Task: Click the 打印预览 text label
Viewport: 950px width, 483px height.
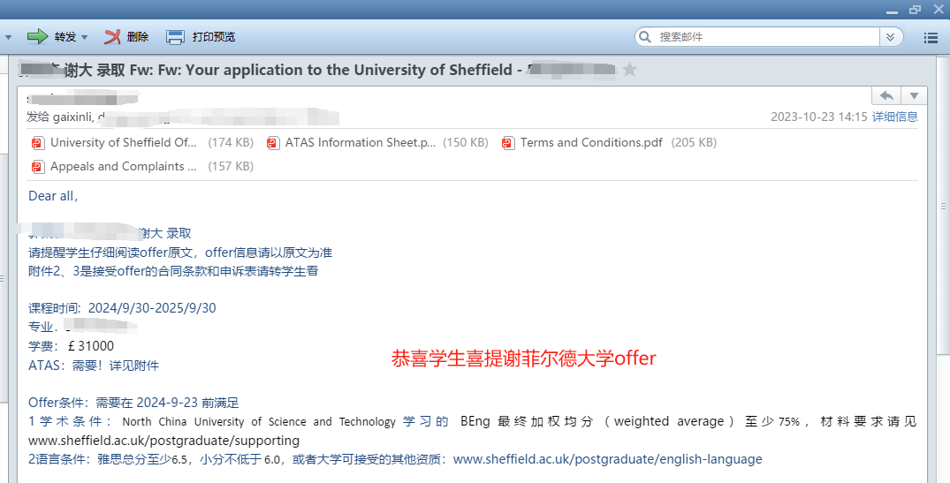Action: 214,37
